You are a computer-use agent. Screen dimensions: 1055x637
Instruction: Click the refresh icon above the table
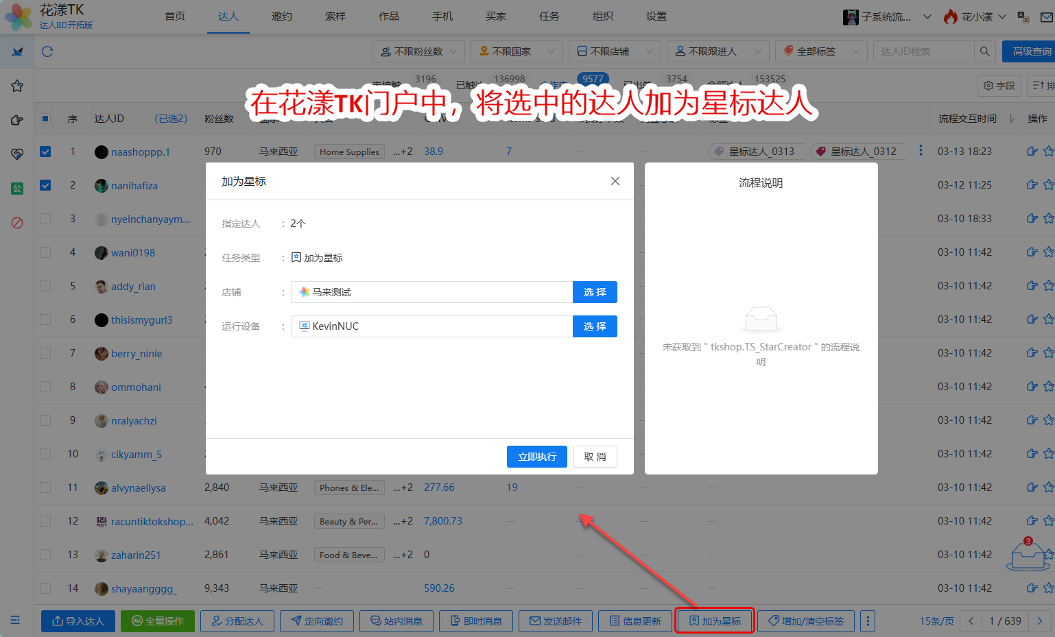(x=47, y=51)
